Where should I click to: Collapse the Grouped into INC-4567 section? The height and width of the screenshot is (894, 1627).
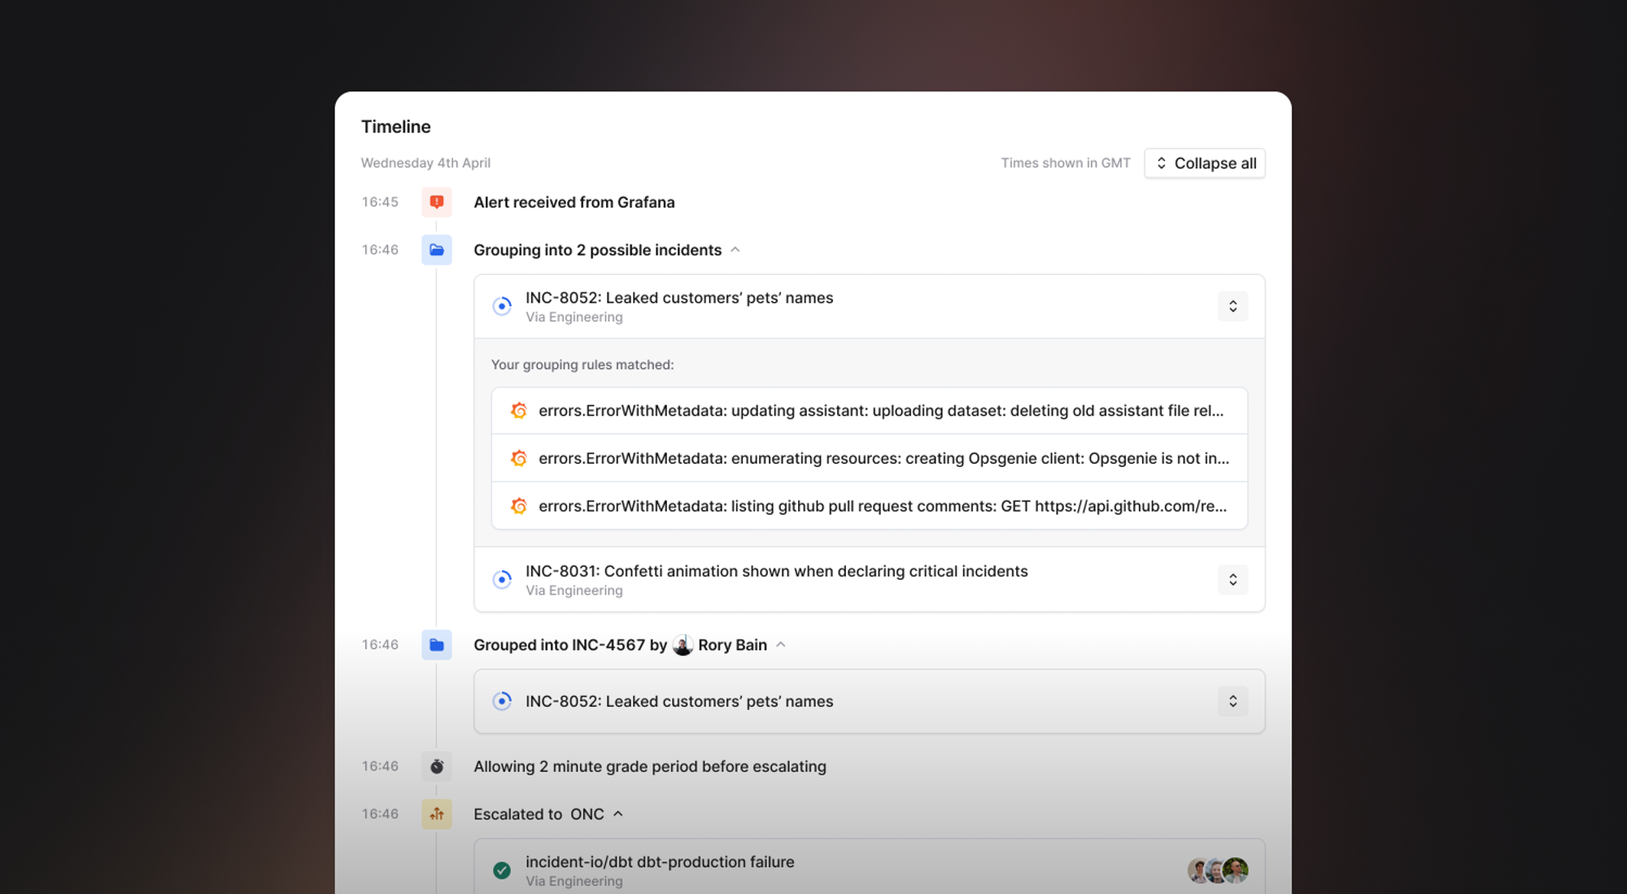point(781,645)
